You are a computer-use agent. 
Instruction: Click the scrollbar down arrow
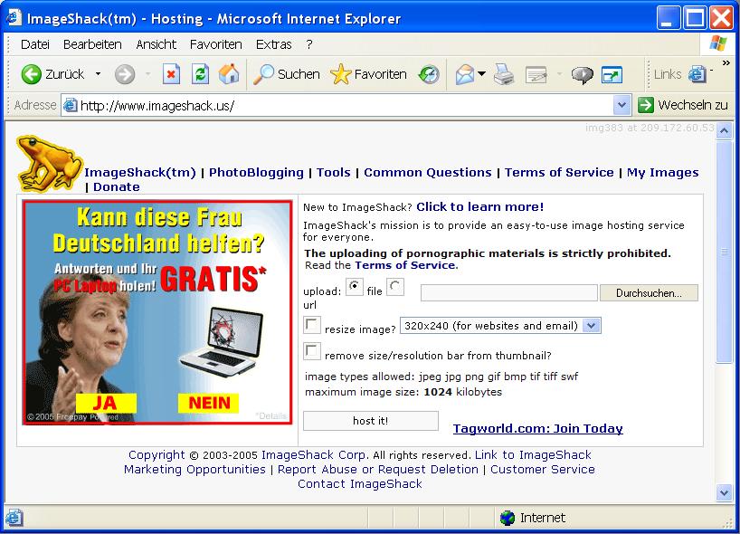tap(724, 493)
